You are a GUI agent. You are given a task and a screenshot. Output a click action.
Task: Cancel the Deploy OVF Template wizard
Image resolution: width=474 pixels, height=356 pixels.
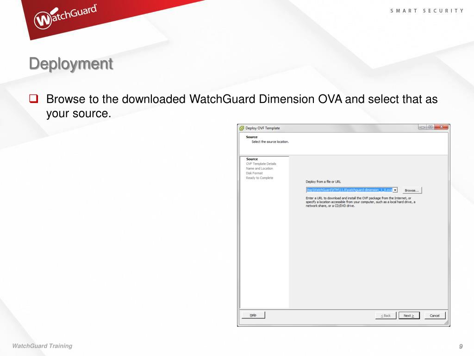pos(434,315)
